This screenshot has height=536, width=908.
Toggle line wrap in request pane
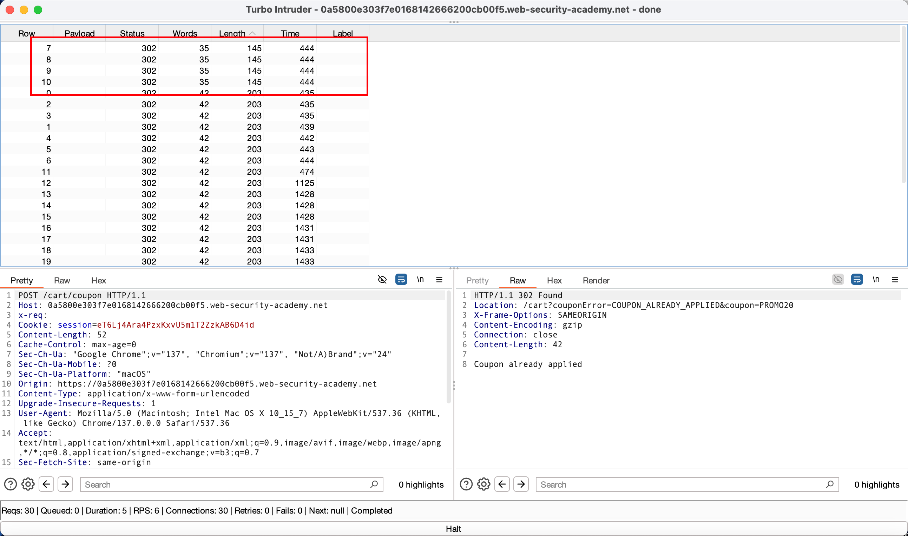[x=401, y=280]
